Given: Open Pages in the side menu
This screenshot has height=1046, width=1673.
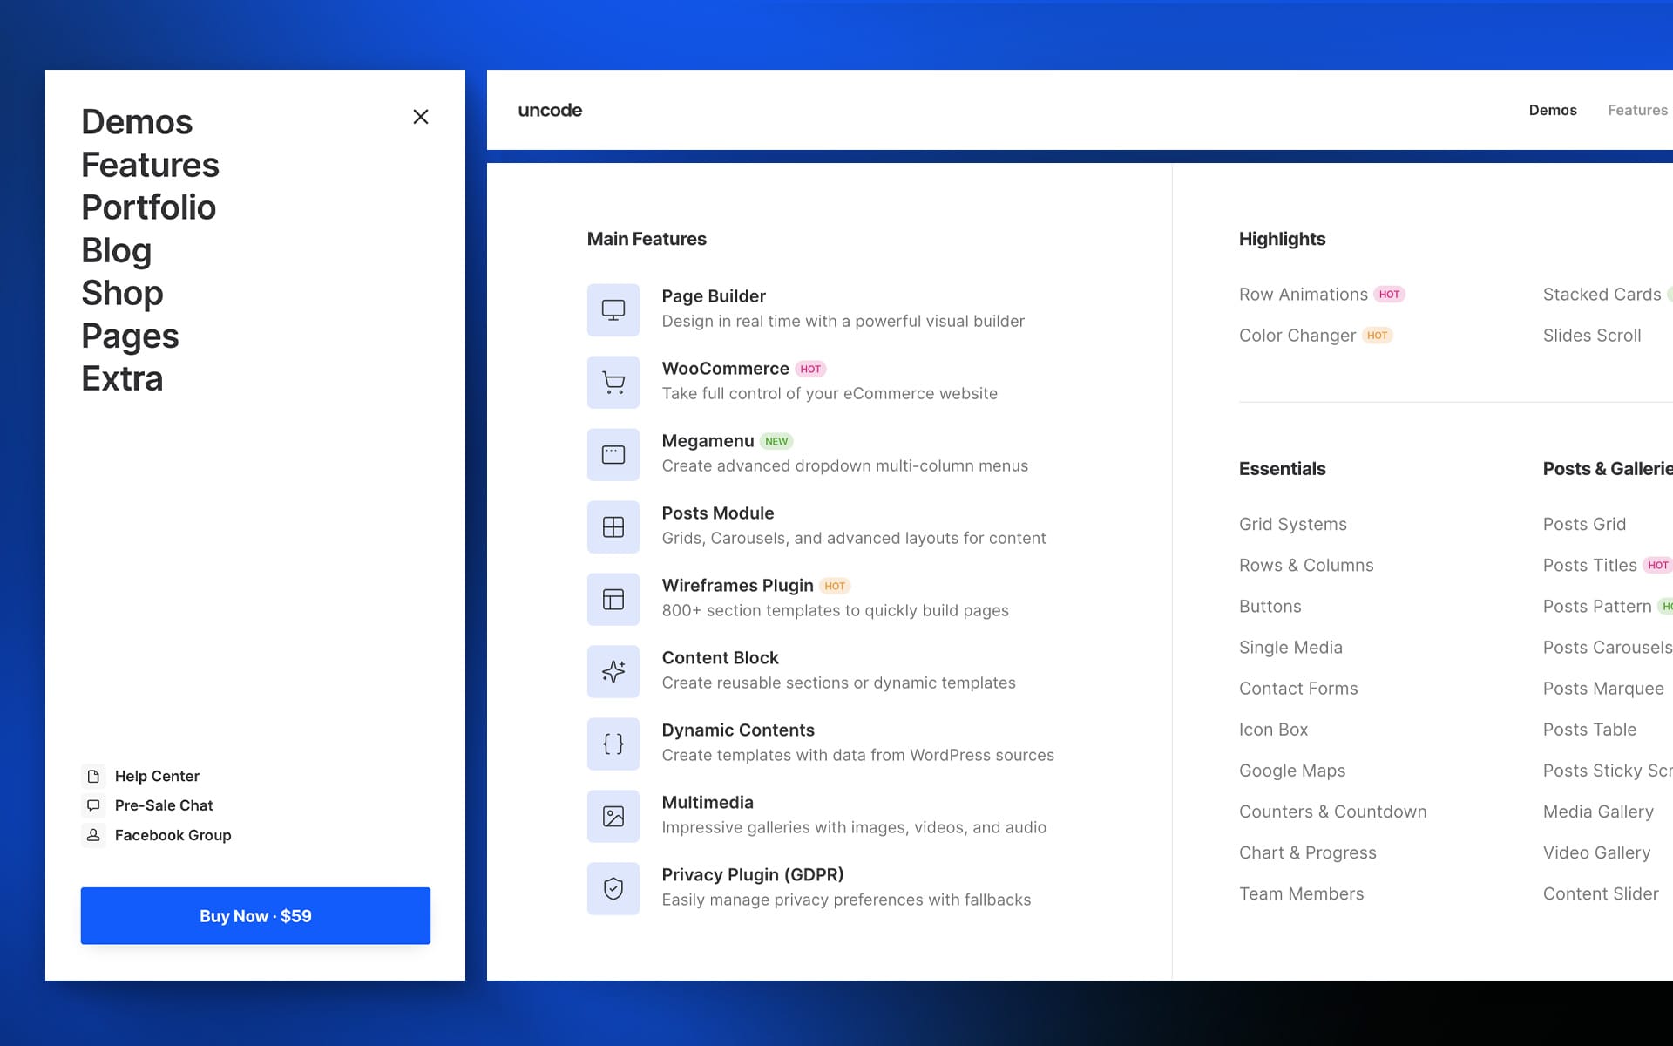Looking at the screenshot, I should tap(130, 336).
